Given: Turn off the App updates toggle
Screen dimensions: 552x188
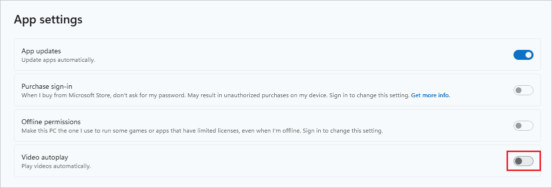Looking at the screenshot, I should coord(524,55).
